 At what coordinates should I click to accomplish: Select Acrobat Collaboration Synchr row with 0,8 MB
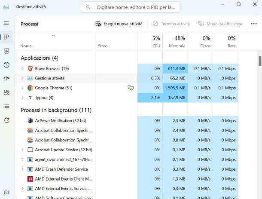click(126, 140)
